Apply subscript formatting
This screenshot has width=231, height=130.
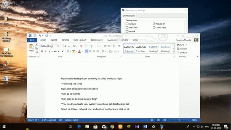tap(59, 51)
